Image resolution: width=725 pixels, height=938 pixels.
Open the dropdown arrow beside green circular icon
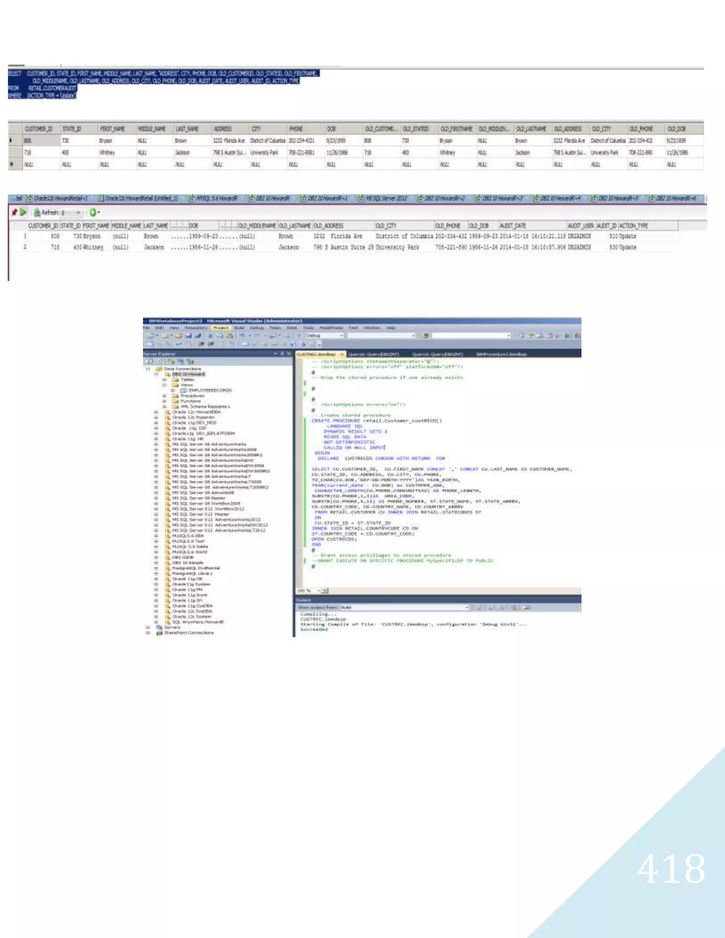(x=99, y=212)
